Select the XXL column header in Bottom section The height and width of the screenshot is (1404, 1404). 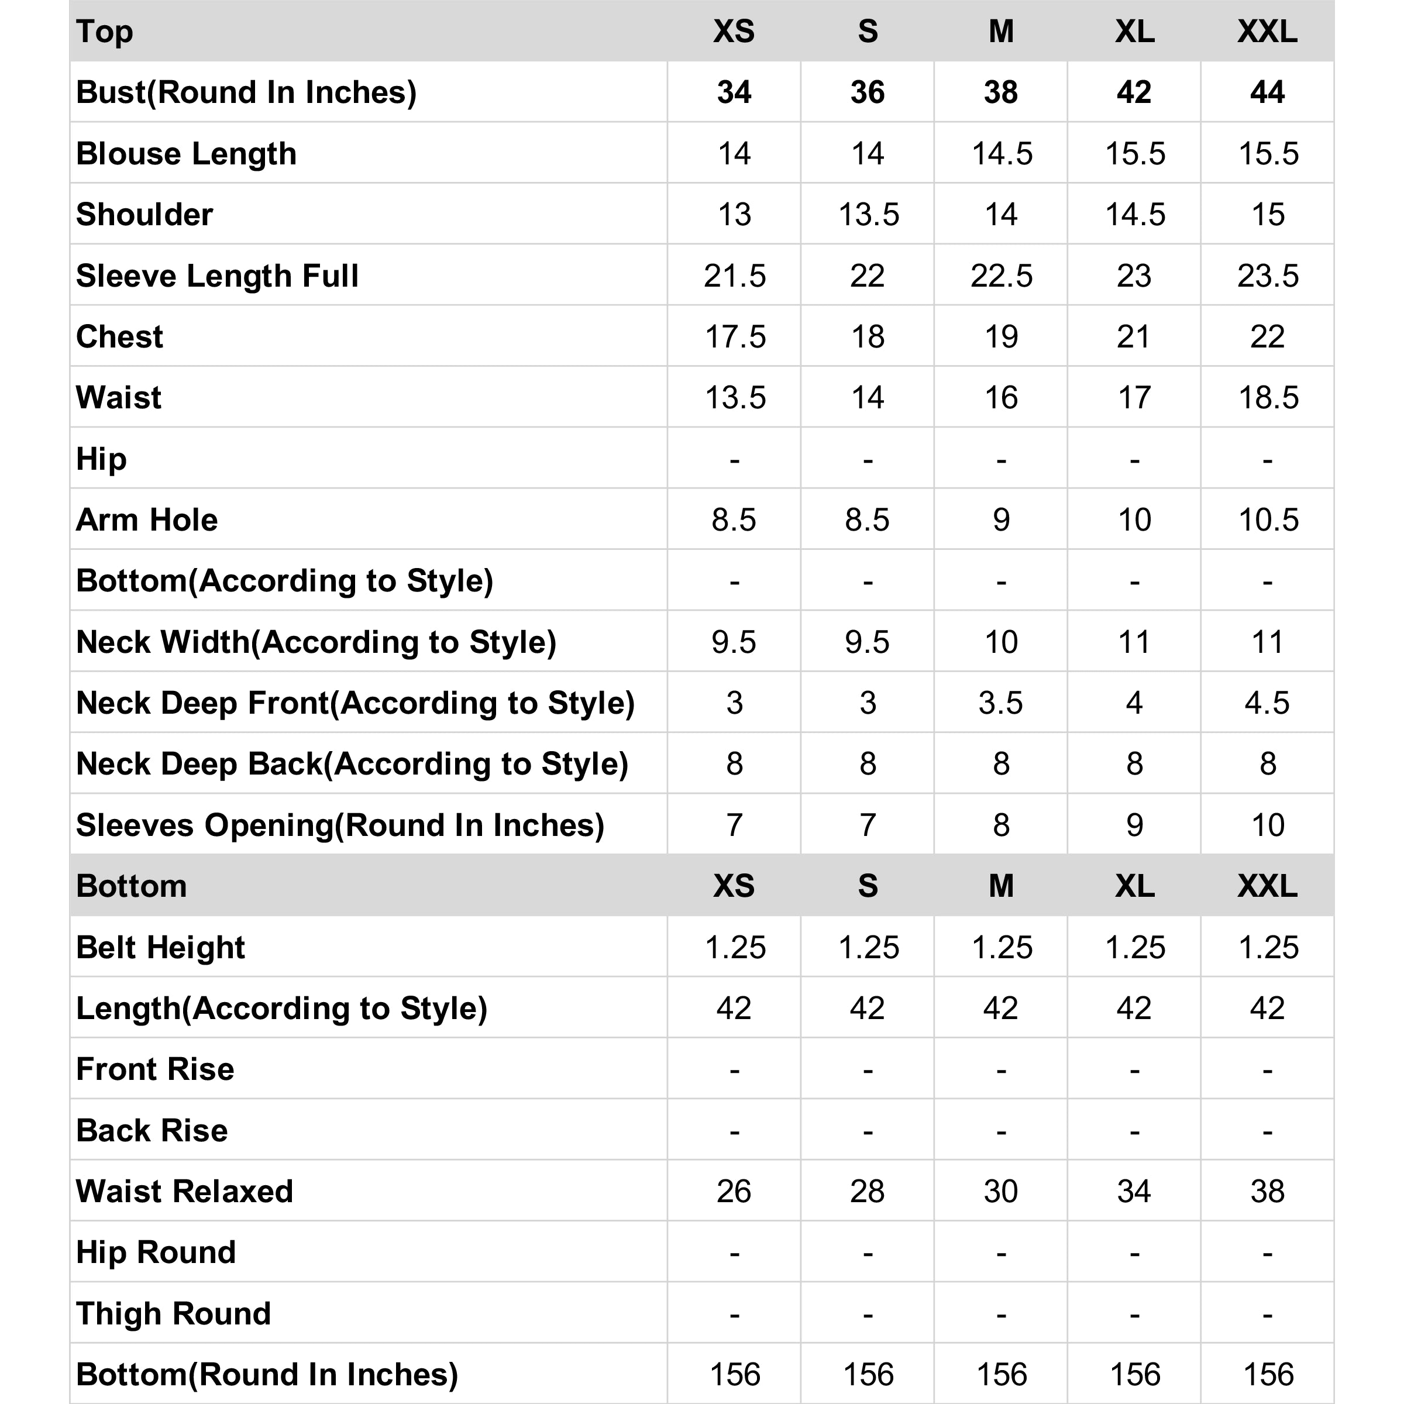(1267, 886)
